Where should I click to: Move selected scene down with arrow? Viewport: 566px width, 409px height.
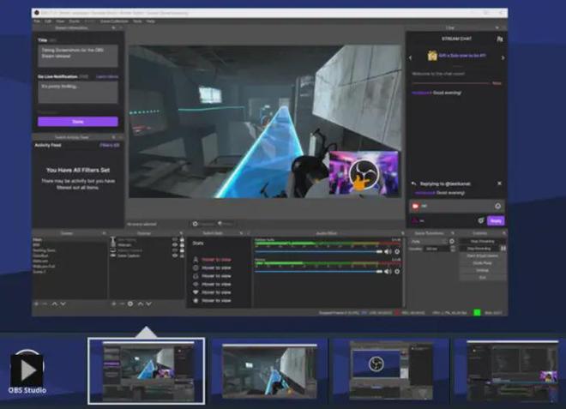tap(65, 304)
